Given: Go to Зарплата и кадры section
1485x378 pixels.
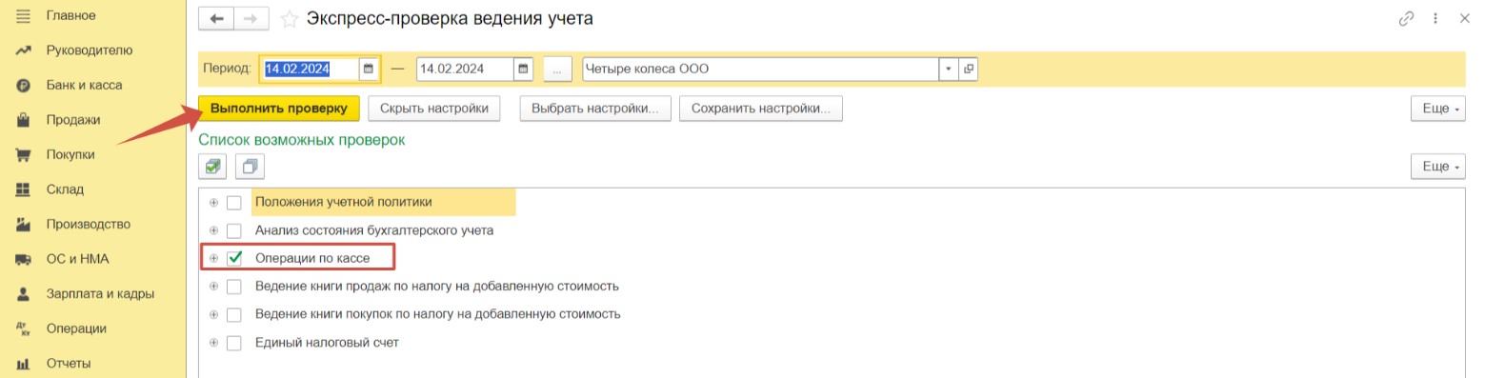Looking at the screenshot, I should click(100, 293).
